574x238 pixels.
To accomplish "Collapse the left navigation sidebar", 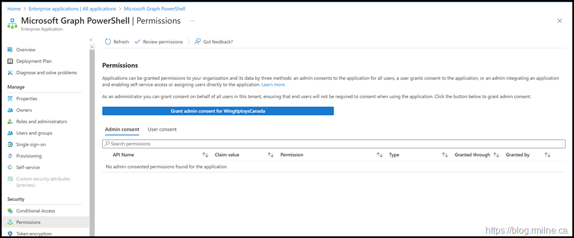I will click(x=91, y=40).
